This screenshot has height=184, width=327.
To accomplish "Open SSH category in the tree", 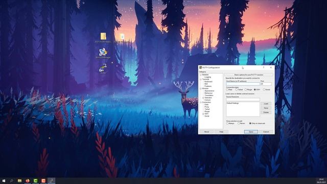I will pyautogui.click(x=206, y=113).
